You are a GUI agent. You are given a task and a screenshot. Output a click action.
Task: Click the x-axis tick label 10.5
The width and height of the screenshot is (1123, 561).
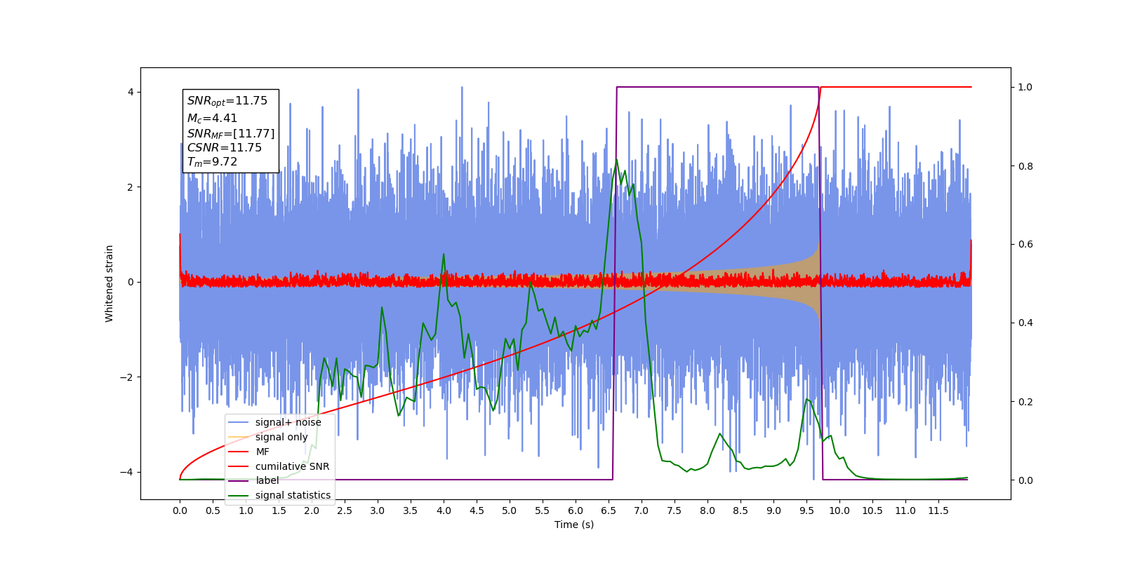click(872, 511)
